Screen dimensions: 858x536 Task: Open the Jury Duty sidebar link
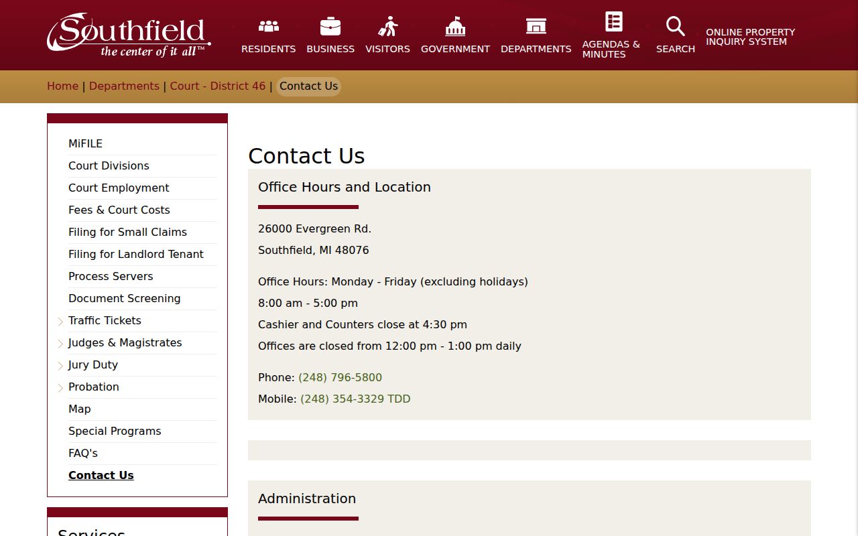point(93,365)
